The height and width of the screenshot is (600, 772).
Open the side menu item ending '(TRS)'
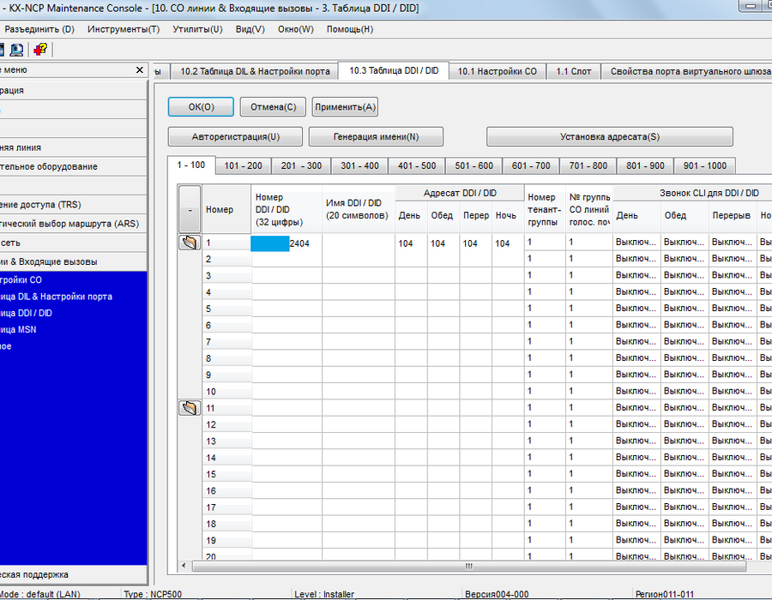(x=73, y=205)
